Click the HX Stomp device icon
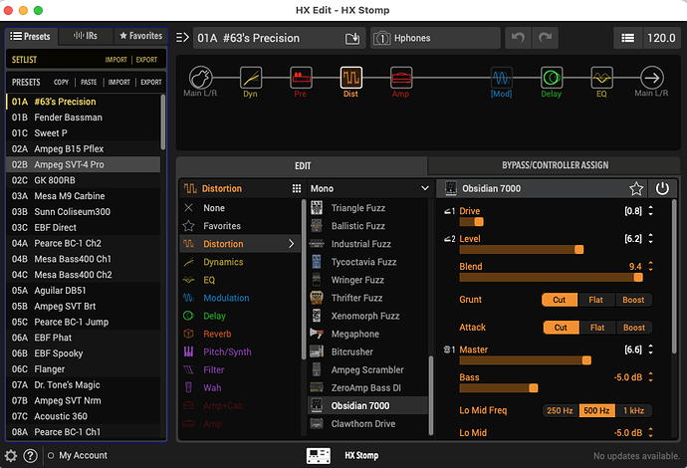The height and width of the screenshot is (468, 687). [319, 456]
